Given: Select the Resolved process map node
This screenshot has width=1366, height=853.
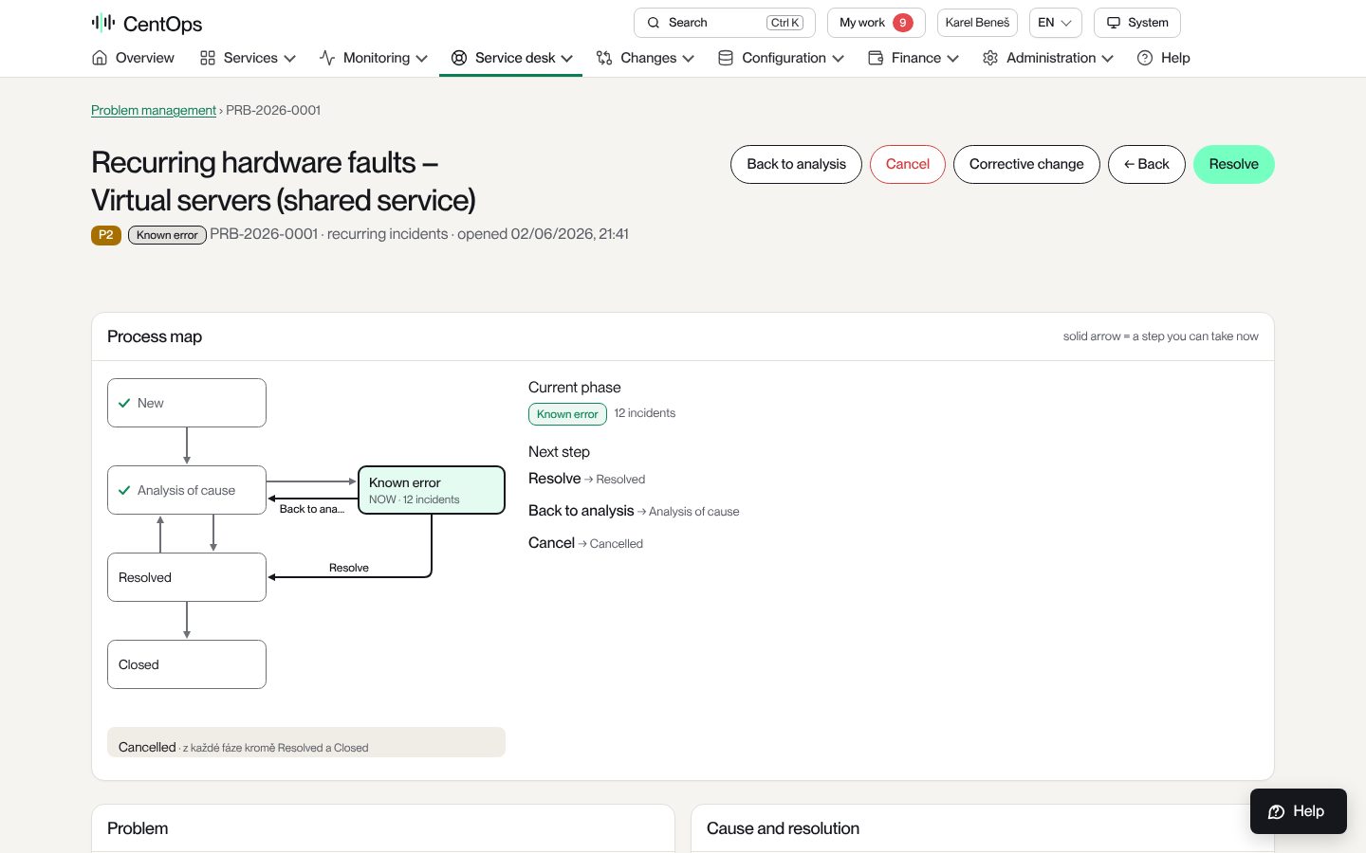Looking at the screenshot, I should [x=187, y=577].
